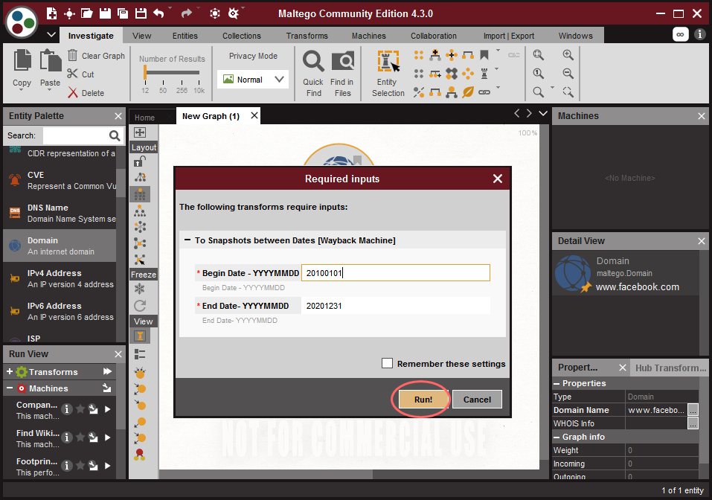Collapse the Properties section
The height and width of the screenshot is (500, 712).
click(557, 383)
